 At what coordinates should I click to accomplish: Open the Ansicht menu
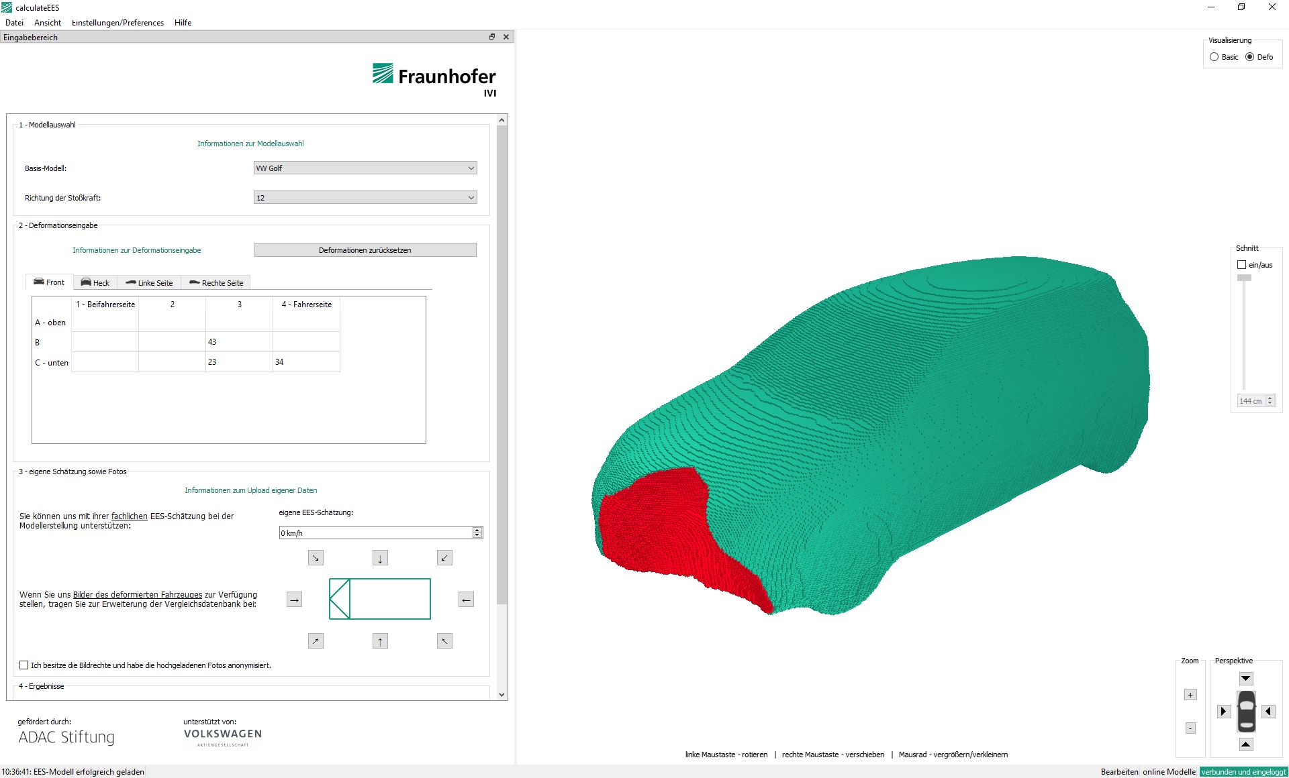tap(48, 23)
